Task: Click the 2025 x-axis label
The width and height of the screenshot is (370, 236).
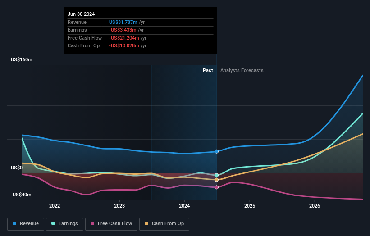Action: 250,206
